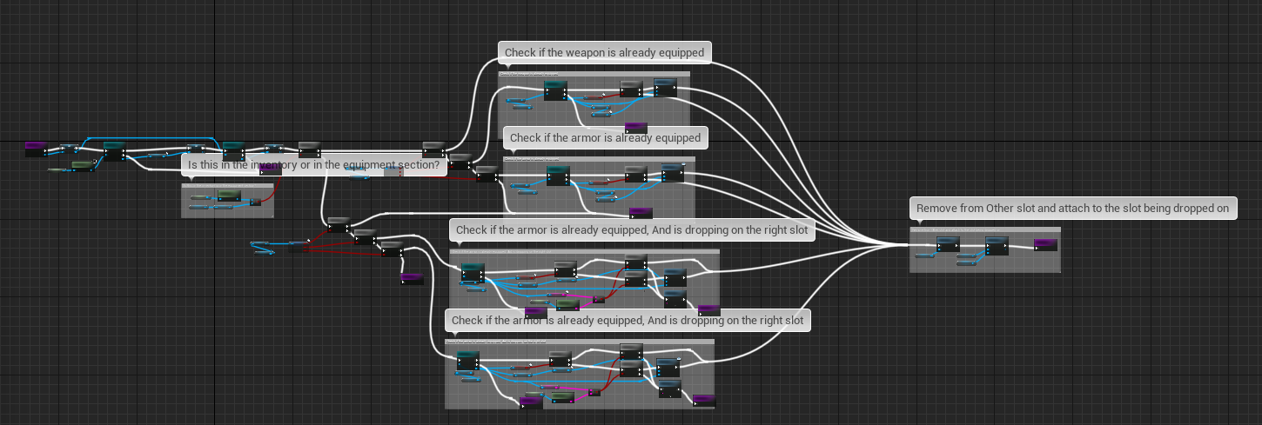Select the purple node ending the Remove from Other slot box
Image resolution: width=1262 pixels, height=425 pixels.
[1045, 246]
